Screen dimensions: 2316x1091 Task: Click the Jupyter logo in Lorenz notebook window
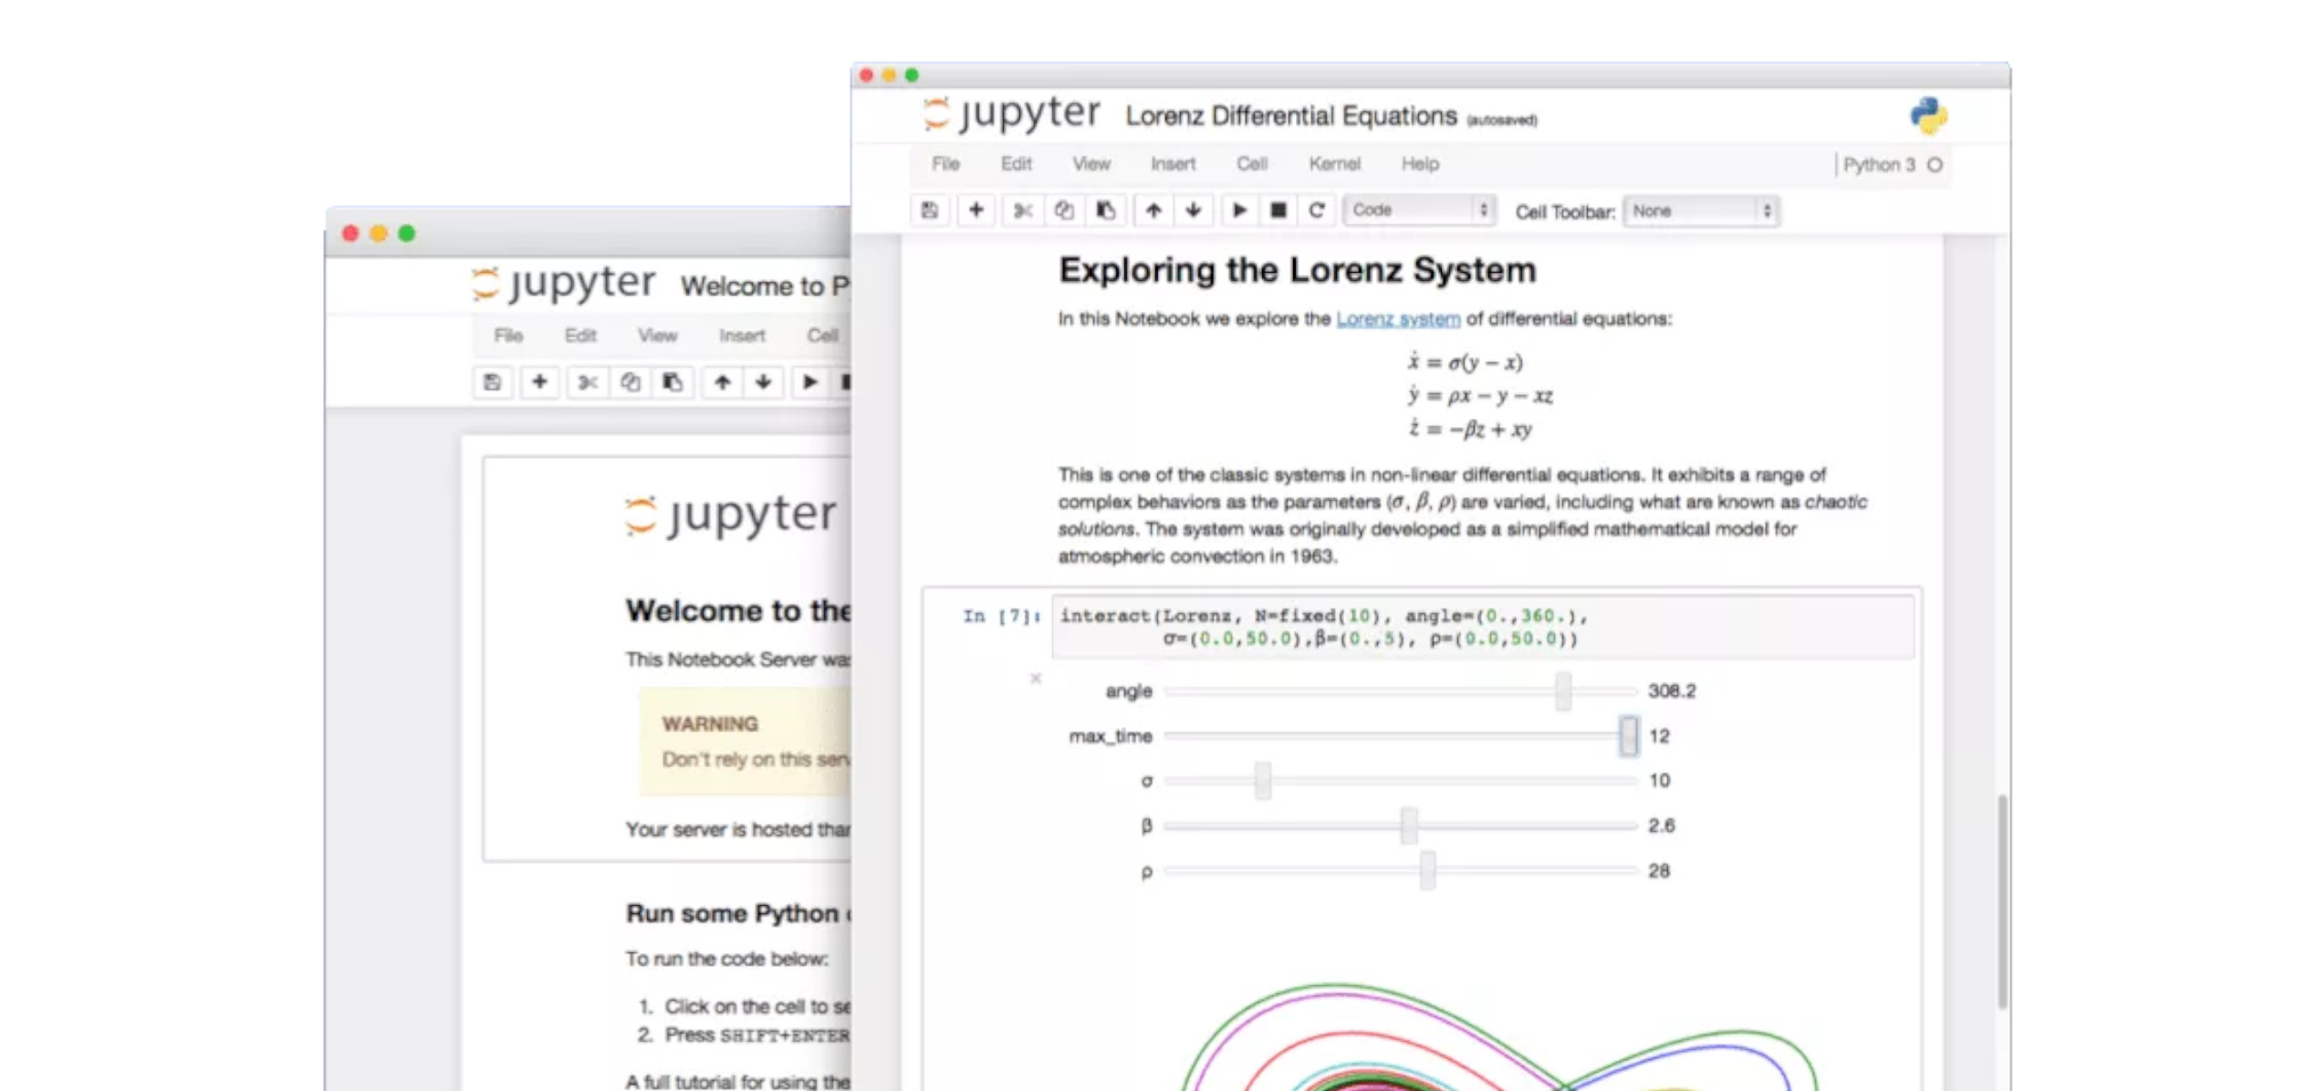pyautogui.click(x=1011, y=113)
